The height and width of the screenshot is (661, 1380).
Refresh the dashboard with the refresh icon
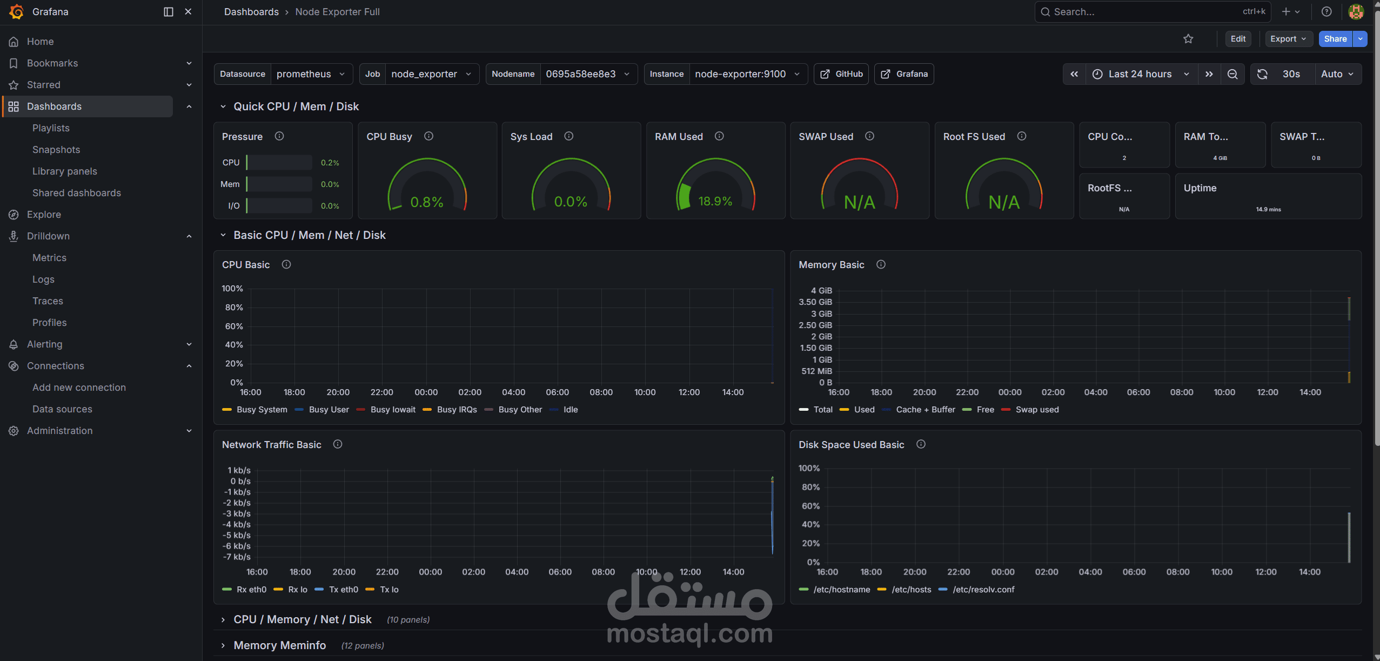pos(1263,74)
